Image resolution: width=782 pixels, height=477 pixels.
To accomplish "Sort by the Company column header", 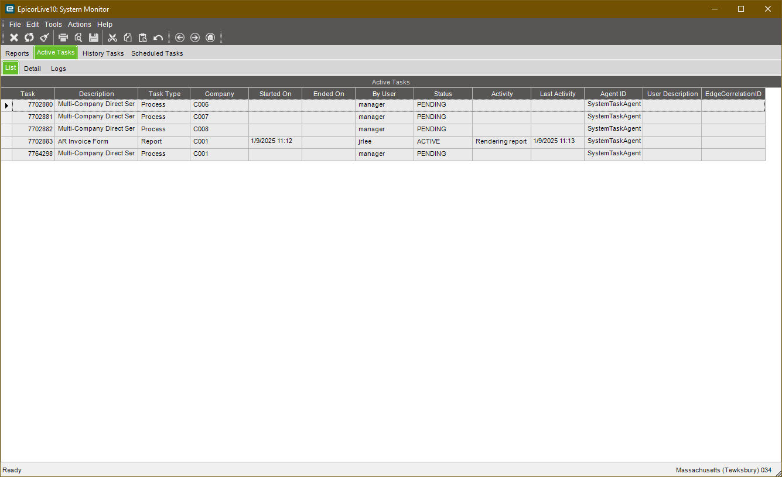I will tap(220, 94).
